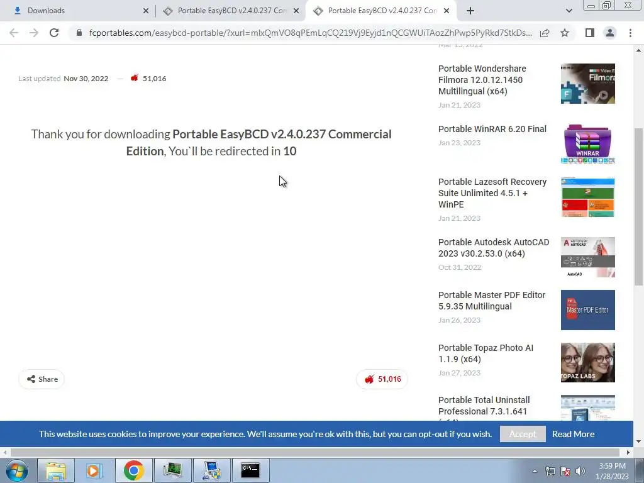Click the Total Uninstall thumbnail
The width and height of the screenshot is (644, 483).
coord(588,408)
